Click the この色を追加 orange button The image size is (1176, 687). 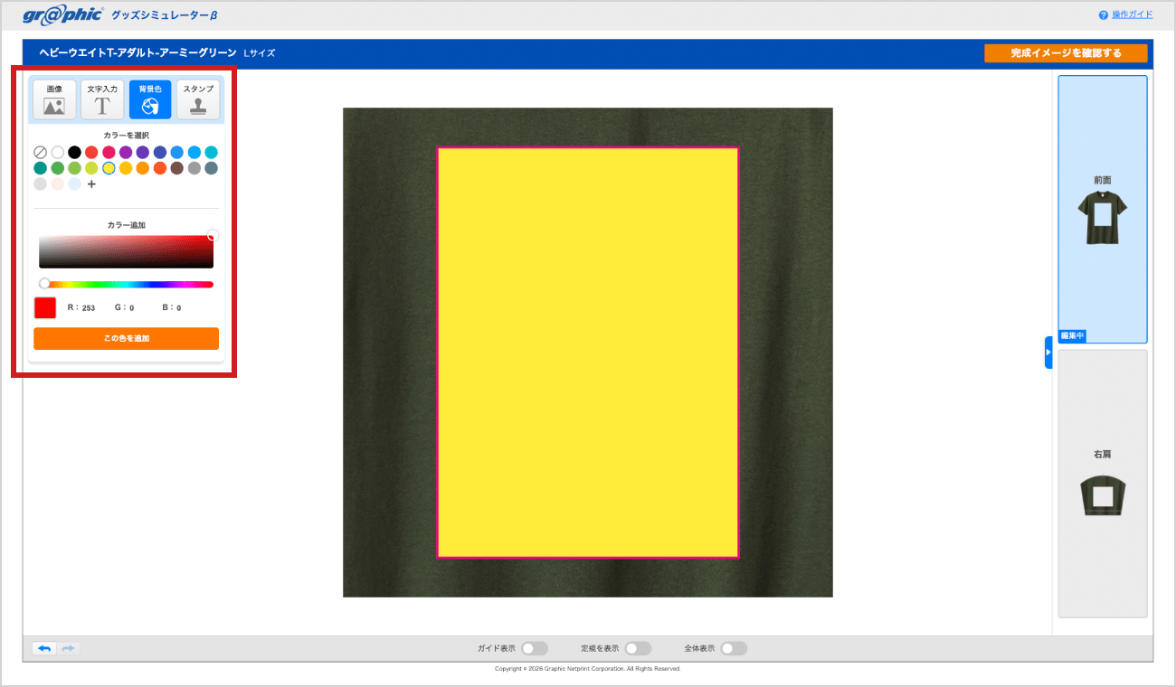coord(126,338)
